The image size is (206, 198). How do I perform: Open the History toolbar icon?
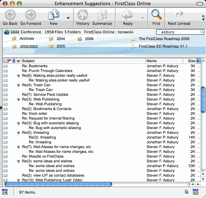82,15
